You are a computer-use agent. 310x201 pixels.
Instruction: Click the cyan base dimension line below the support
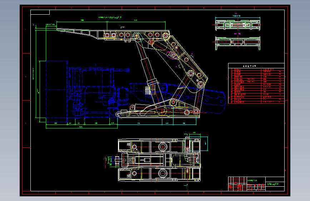157,125
